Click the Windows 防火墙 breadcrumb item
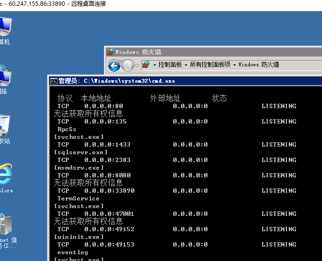The width and height of the screenshot is (322, 261). pyautogui.click(x=258, y=65)
